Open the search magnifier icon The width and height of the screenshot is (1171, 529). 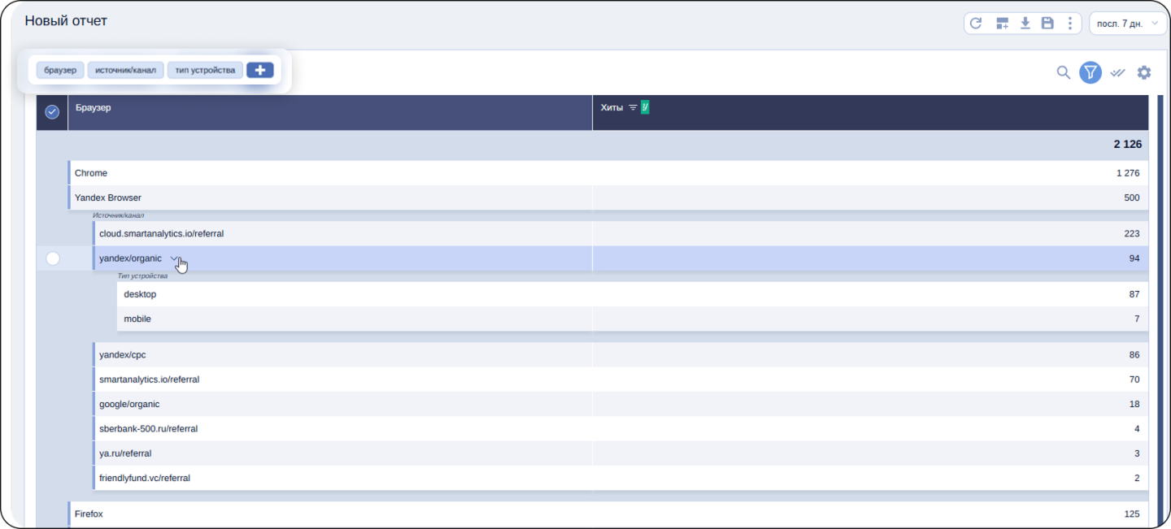pyautogui.click(x=1063, y=72)
